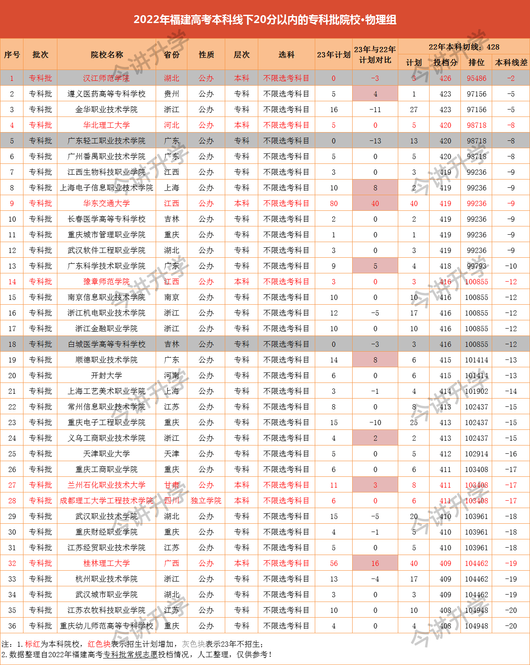This screenshot has width=530, height=665.
Task: Click the 重庆城市管理职业学院 cell
Action: 107,235
